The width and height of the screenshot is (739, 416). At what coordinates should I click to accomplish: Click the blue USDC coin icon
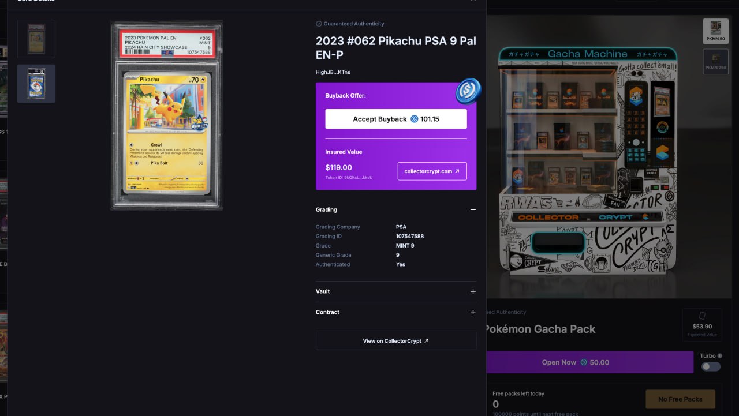(468, 91)
